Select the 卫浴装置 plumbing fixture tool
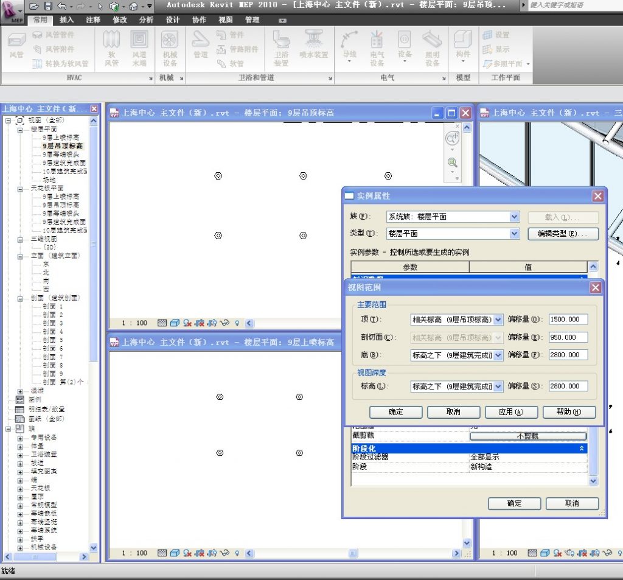 tap(281, 47)
